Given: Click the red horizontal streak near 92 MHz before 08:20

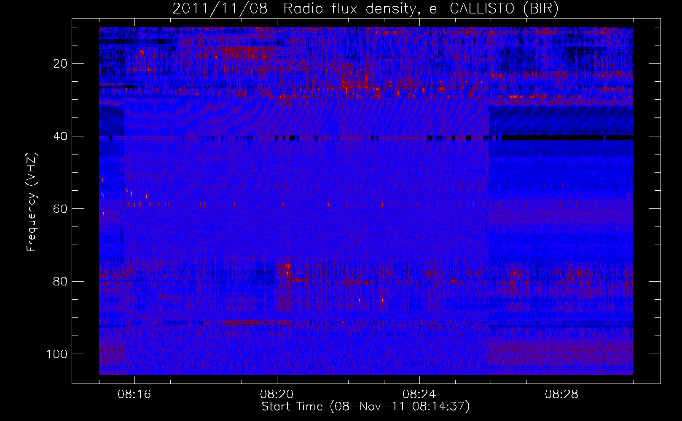Looking at the screenshot, I should (258, 323).
